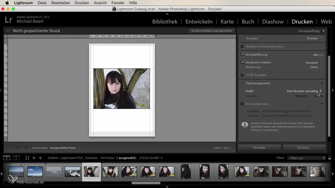Image resolution: width=335 pixels, height=188 pixels.
Task: Switch to the Diashow module
Action: (273, 22)
